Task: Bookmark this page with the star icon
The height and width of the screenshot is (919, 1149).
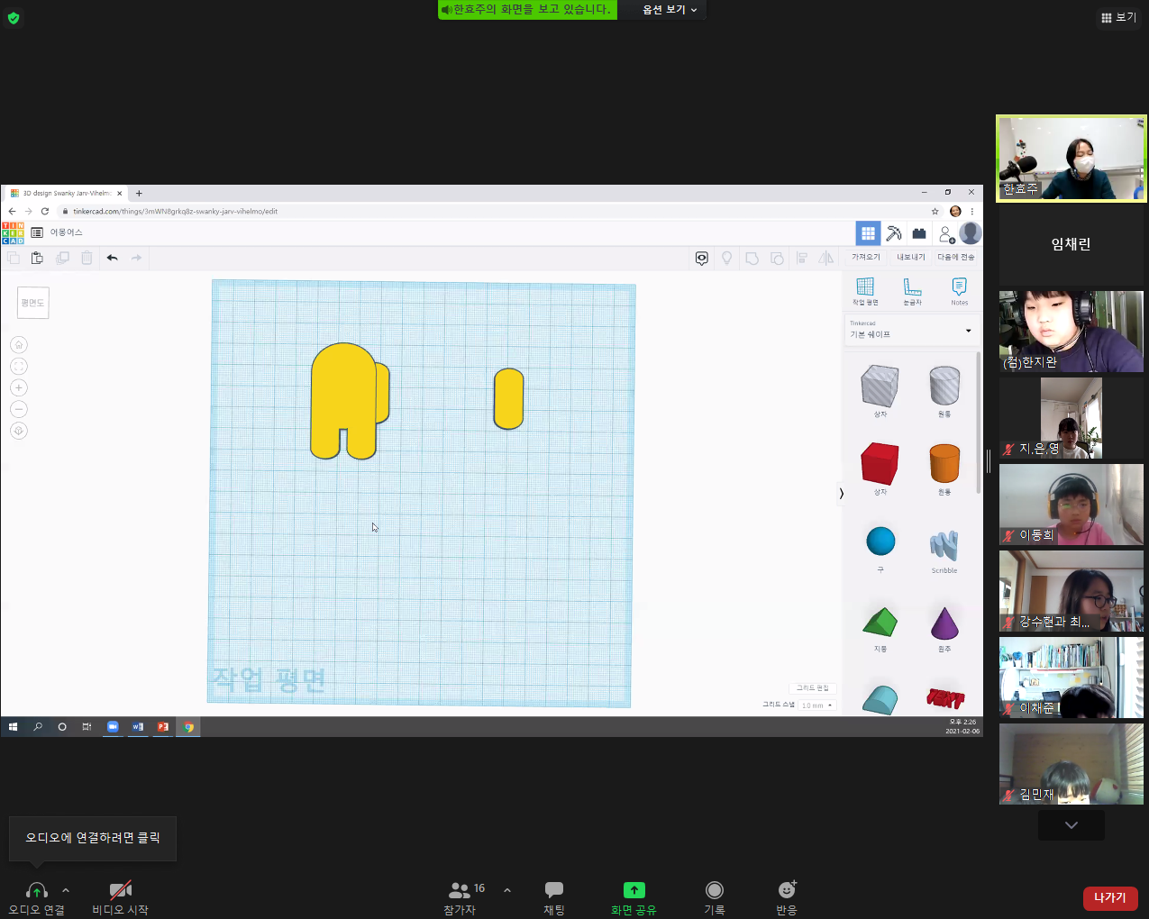Action: pyautogui.click(x=935, y=212)
